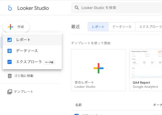Open テンプレート in the sidebar
The image size is (162, 115).
[20, 92]
